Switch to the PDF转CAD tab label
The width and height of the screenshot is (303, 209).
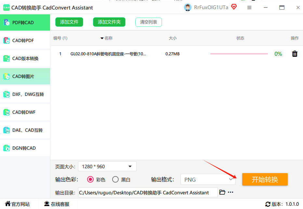coord(23,22)
